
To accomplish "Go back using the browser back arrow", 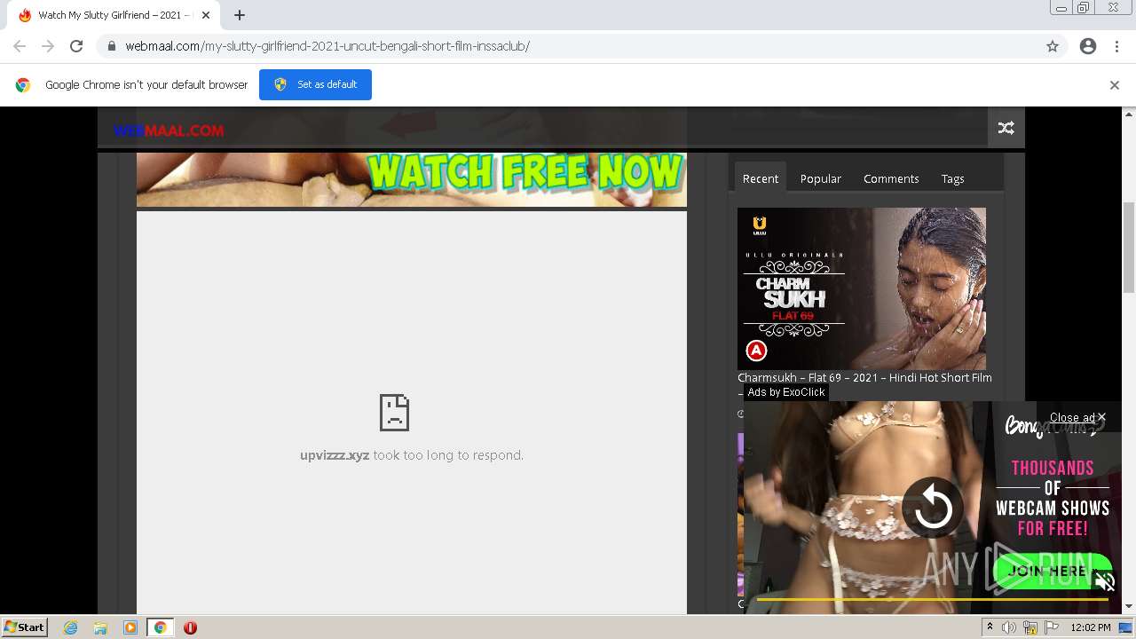I will pyautogui.click(x=20, y=46).
